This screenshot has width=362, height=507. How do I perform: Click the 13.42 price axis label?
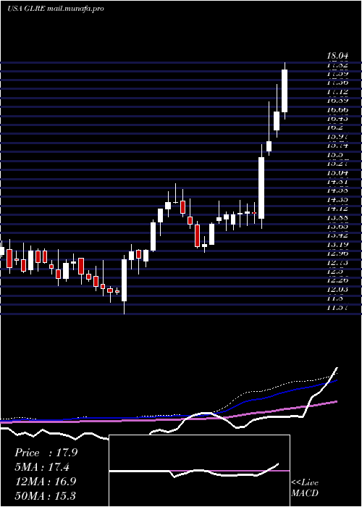point(337,235)
